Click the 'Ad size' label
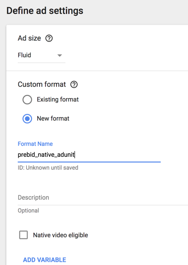The image size is (188, 265). (29, 38)
